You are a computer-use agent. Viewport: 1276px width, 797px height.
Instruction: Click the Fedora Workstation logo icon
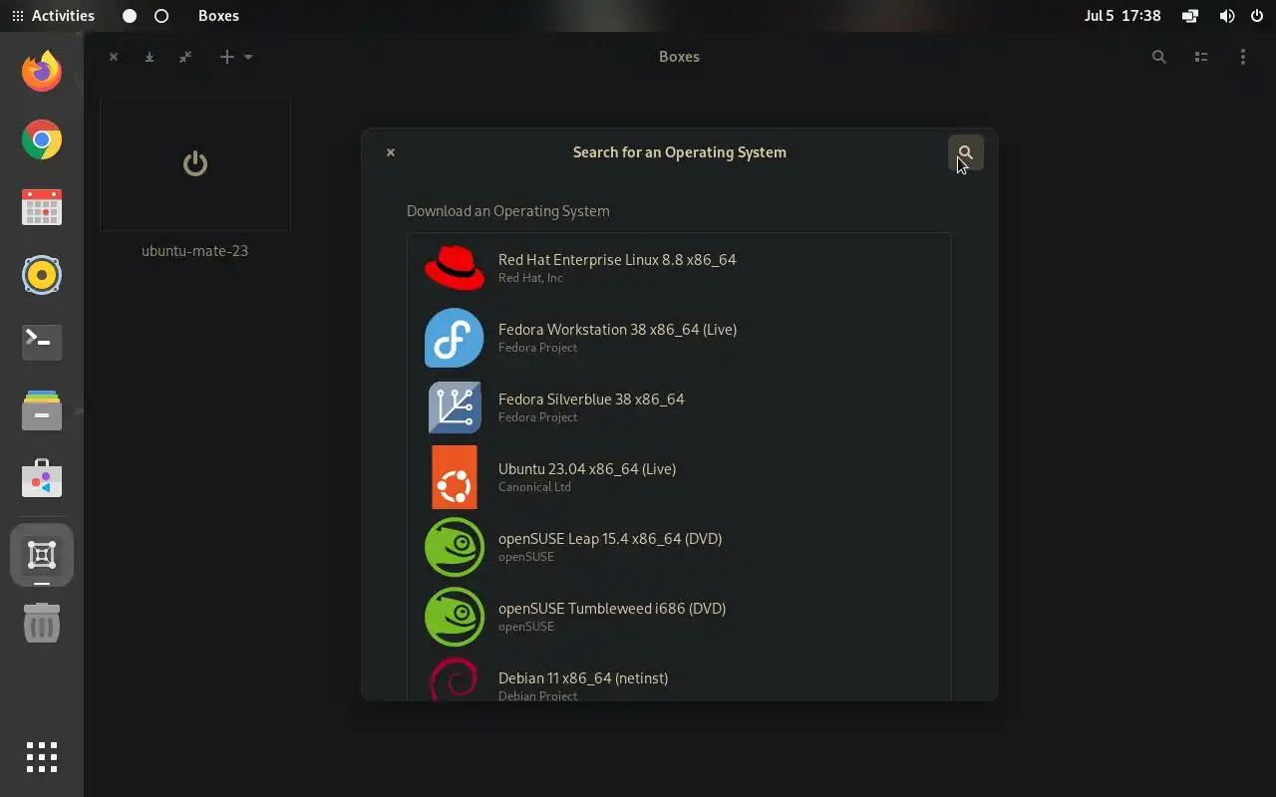[455, 338]
